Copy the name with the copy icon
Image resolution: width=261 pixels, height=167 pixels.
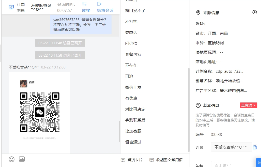point(255,147)
